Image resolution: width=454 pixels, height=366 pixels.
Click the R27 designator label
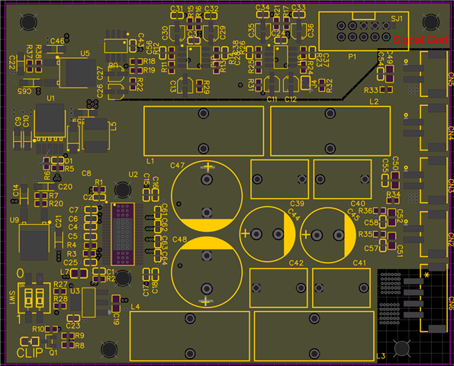pyautogui.click(x=60, y=284)
